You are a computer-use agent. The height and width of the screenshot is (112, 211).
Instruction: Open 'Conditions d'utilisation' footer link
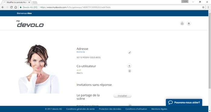(x=136, y=109)
